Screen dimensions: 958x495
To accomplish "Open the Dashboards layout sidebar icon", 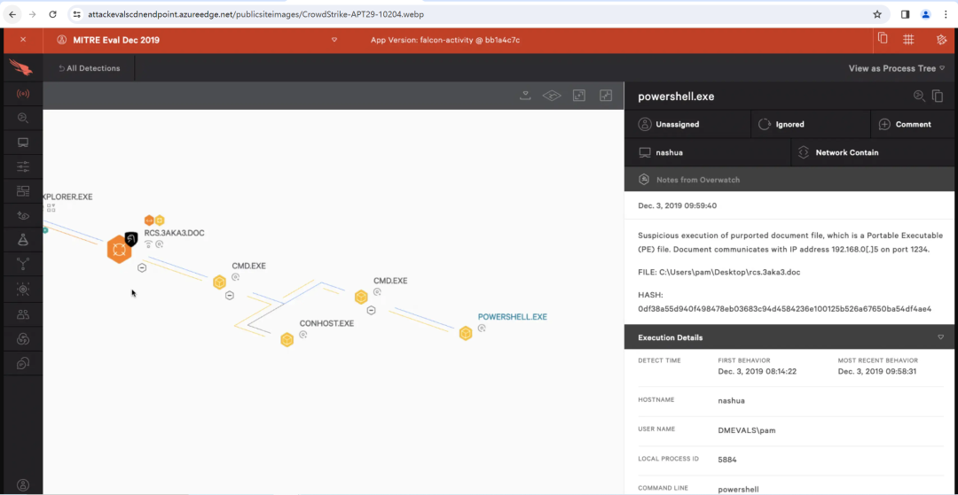I will [22, 191].
